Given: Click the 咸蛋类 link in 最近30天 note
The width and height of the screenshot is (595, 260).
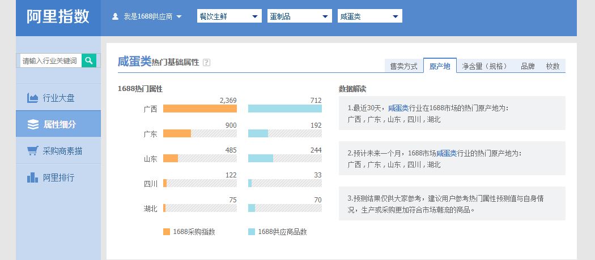Looking at the screenshot, I should [398, 108].
